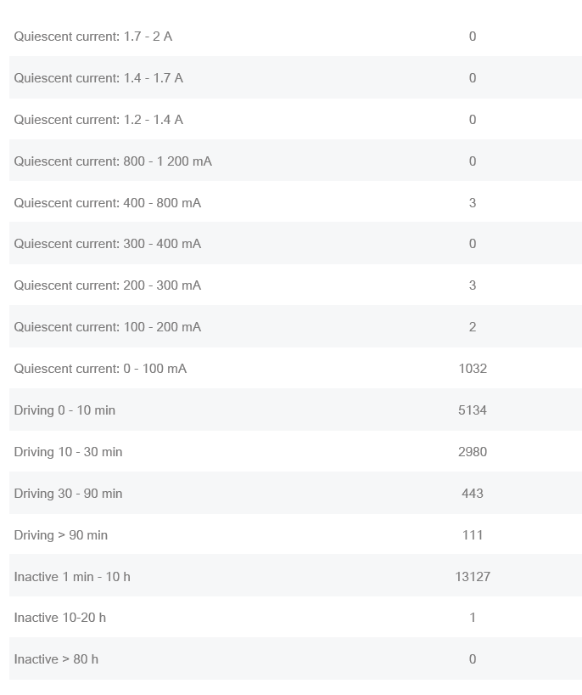Click the Driving 0 - 10 min label
The width and height of the screenshot is (582, 695).
click(x=64, y=410)
